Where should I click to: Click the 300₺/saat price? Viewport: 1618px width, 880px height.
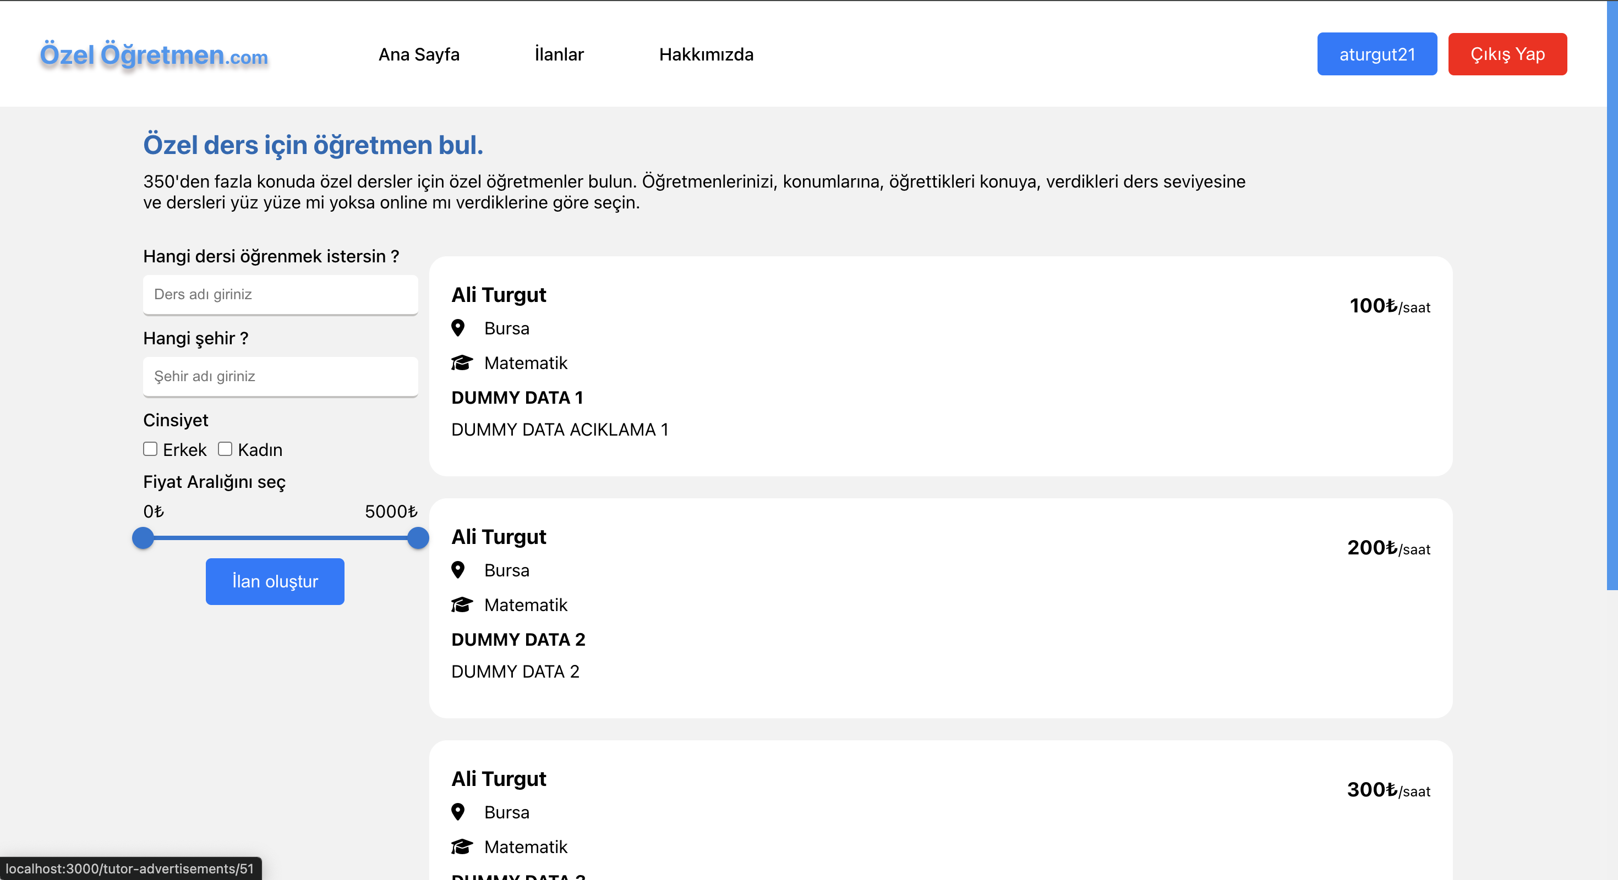click(1389, 790)
